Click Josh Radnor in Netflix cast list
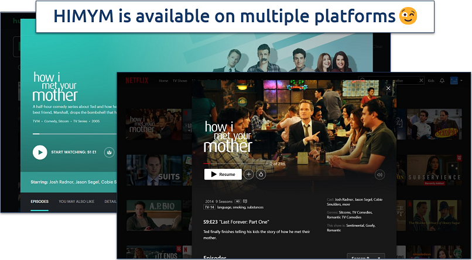472x260 pixels. (344, 200)
